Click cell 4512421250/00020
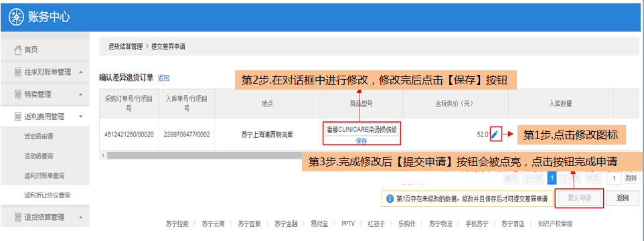This screenshot has height=241, width=644. pyautogui.click(x=129, y=135)
